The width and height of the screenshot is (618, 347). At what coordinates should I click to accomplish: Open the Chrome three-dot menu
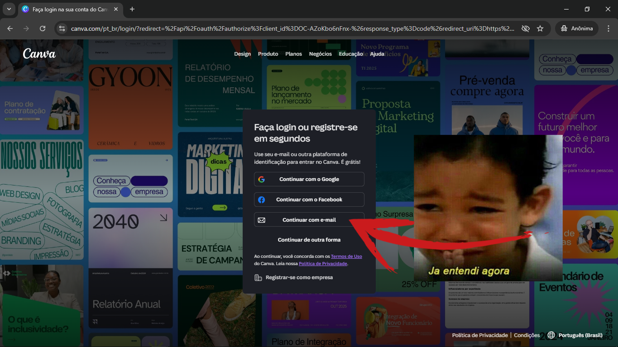pyautogui.click(x=608, y=29)
